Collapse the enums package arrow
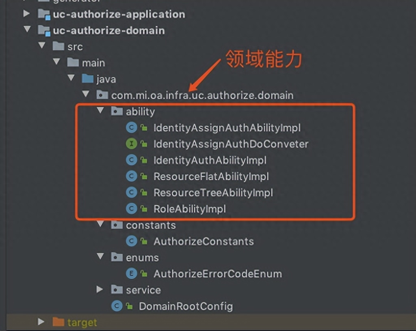The height and width of the screenshot is (331, 416). click(100, 257)
